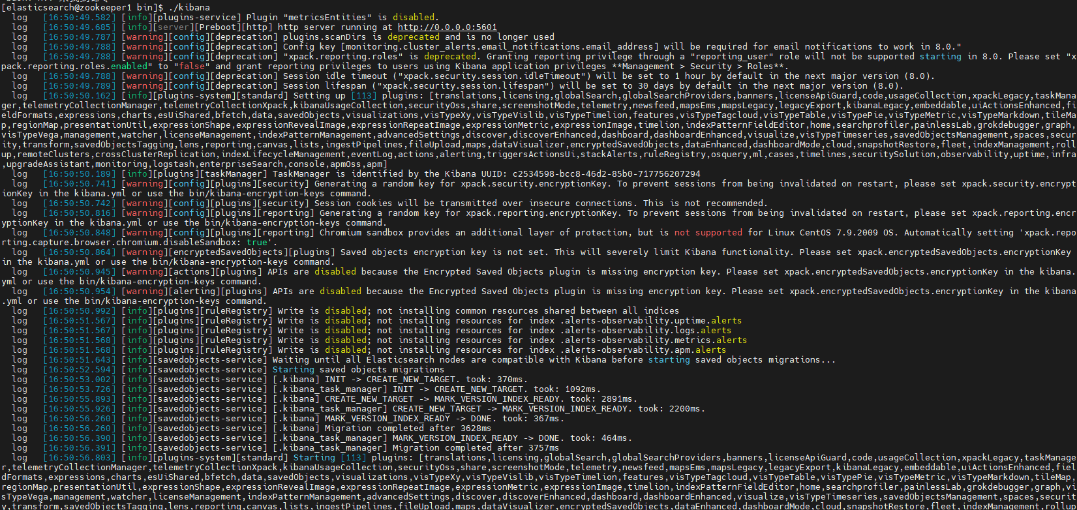
Task: Click "Migration completed after 3757ms" text
Action: pyautogui.click(x=476, y=448)
